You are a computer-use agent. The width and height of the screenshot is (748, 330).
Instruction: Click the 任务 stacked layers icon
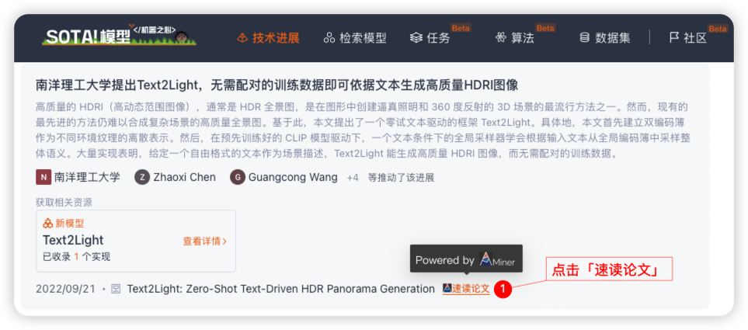tap(416, 38)
